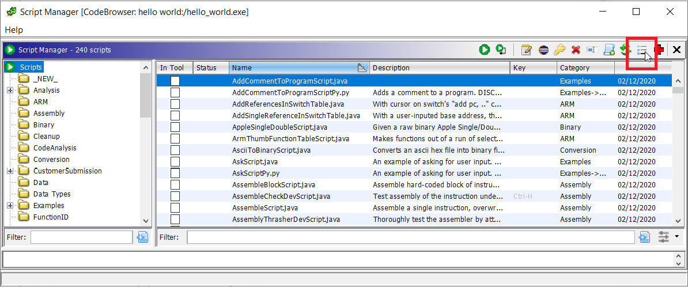Sort by the Description column header
Image resolution: width=688 pixels, height=287 pixels.
pyautogui.click(x=440, y=67)
